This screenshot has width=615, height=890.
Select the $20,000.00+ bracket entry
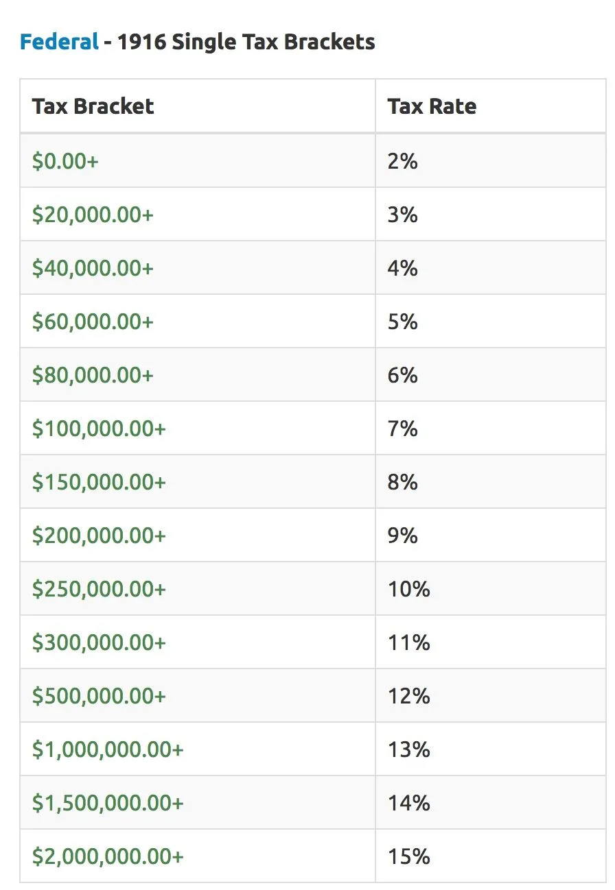(93, 215)
